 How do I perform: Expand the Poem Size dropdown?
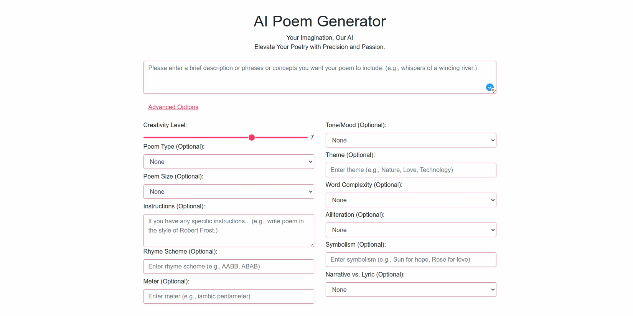[x=229, y=192]
